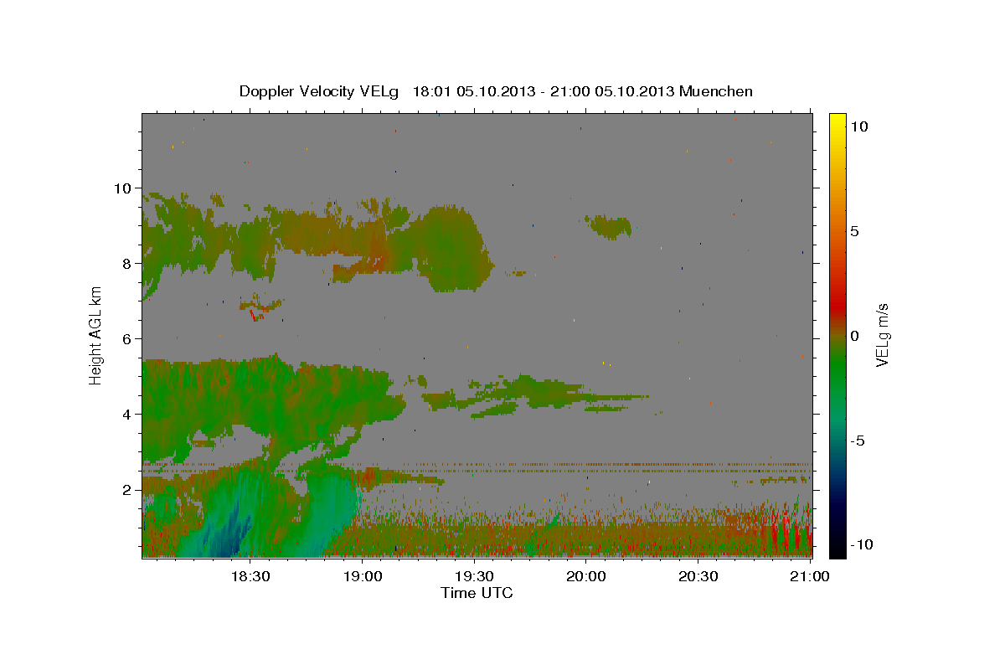Screen dimensions: 1005x670
Task: Click the height tick label 2
Action: click(x=126, y=489)
